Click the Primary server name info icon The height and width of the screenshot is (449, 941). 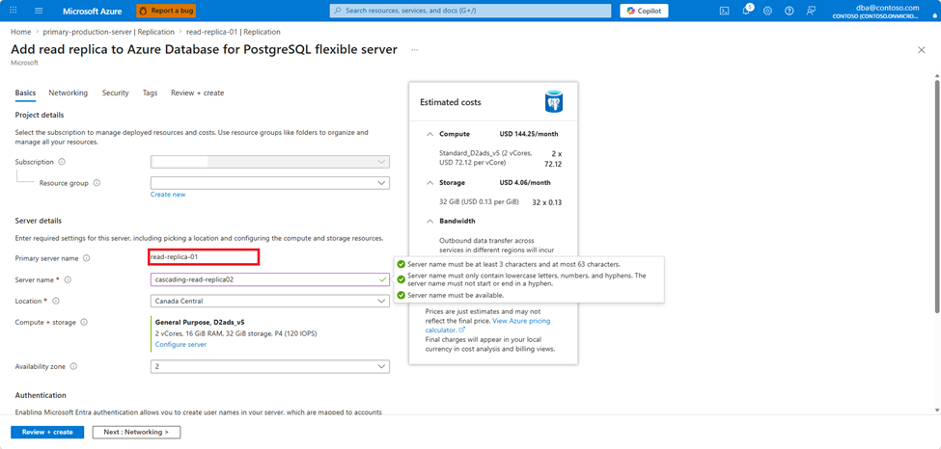click(x=87, y=258)
